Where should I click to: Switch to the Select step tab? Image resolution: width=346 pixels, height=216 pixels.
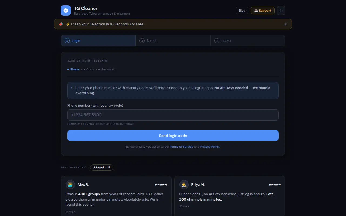pyautogui.click(x=173, y=41)
